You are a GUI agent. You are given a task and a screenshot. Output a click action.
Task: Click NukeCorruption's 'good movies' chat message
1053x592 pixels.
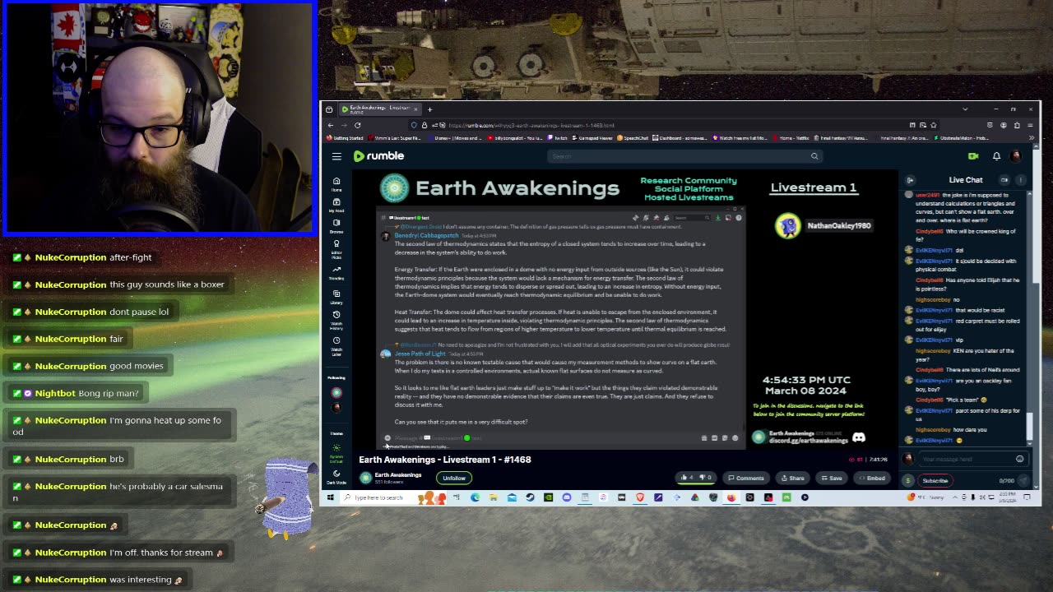[90, 366]
